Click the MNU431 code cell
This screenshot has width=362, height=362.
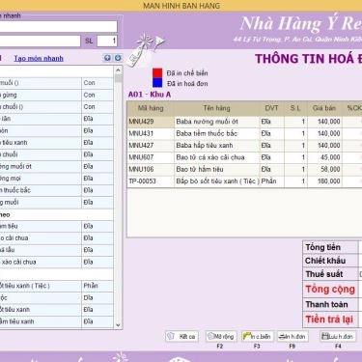click(x=151, y=133)
